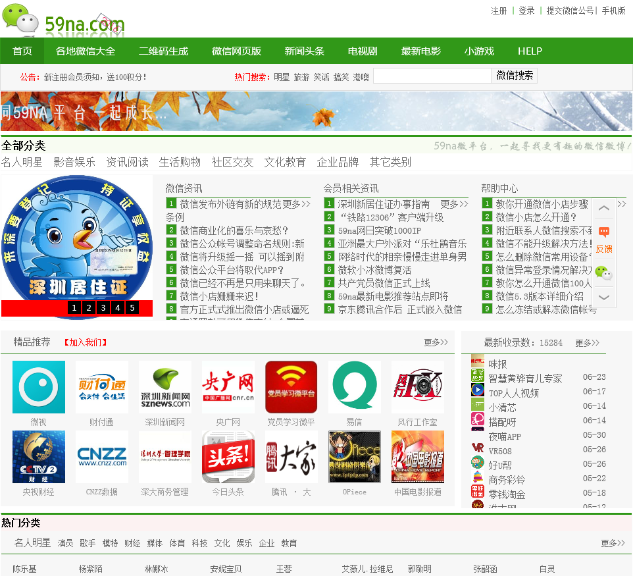Viewport: 633px width, 576px height.
Task: Open the 易信 green bubble icon
Action: coord(355,387)
